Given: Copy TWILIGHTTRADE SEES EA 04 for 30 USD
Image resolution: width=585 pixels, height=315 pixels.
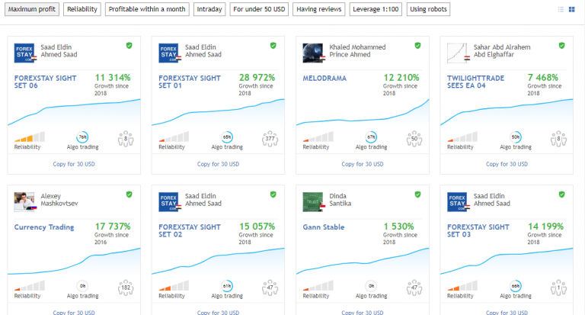Looking at the screenshot, I should pyautogui.click(x=507, y=164).
